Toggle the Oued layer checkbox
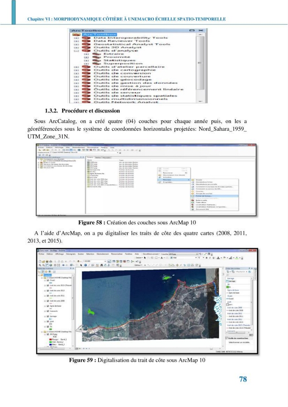The image size is (288, 407). 48,280
